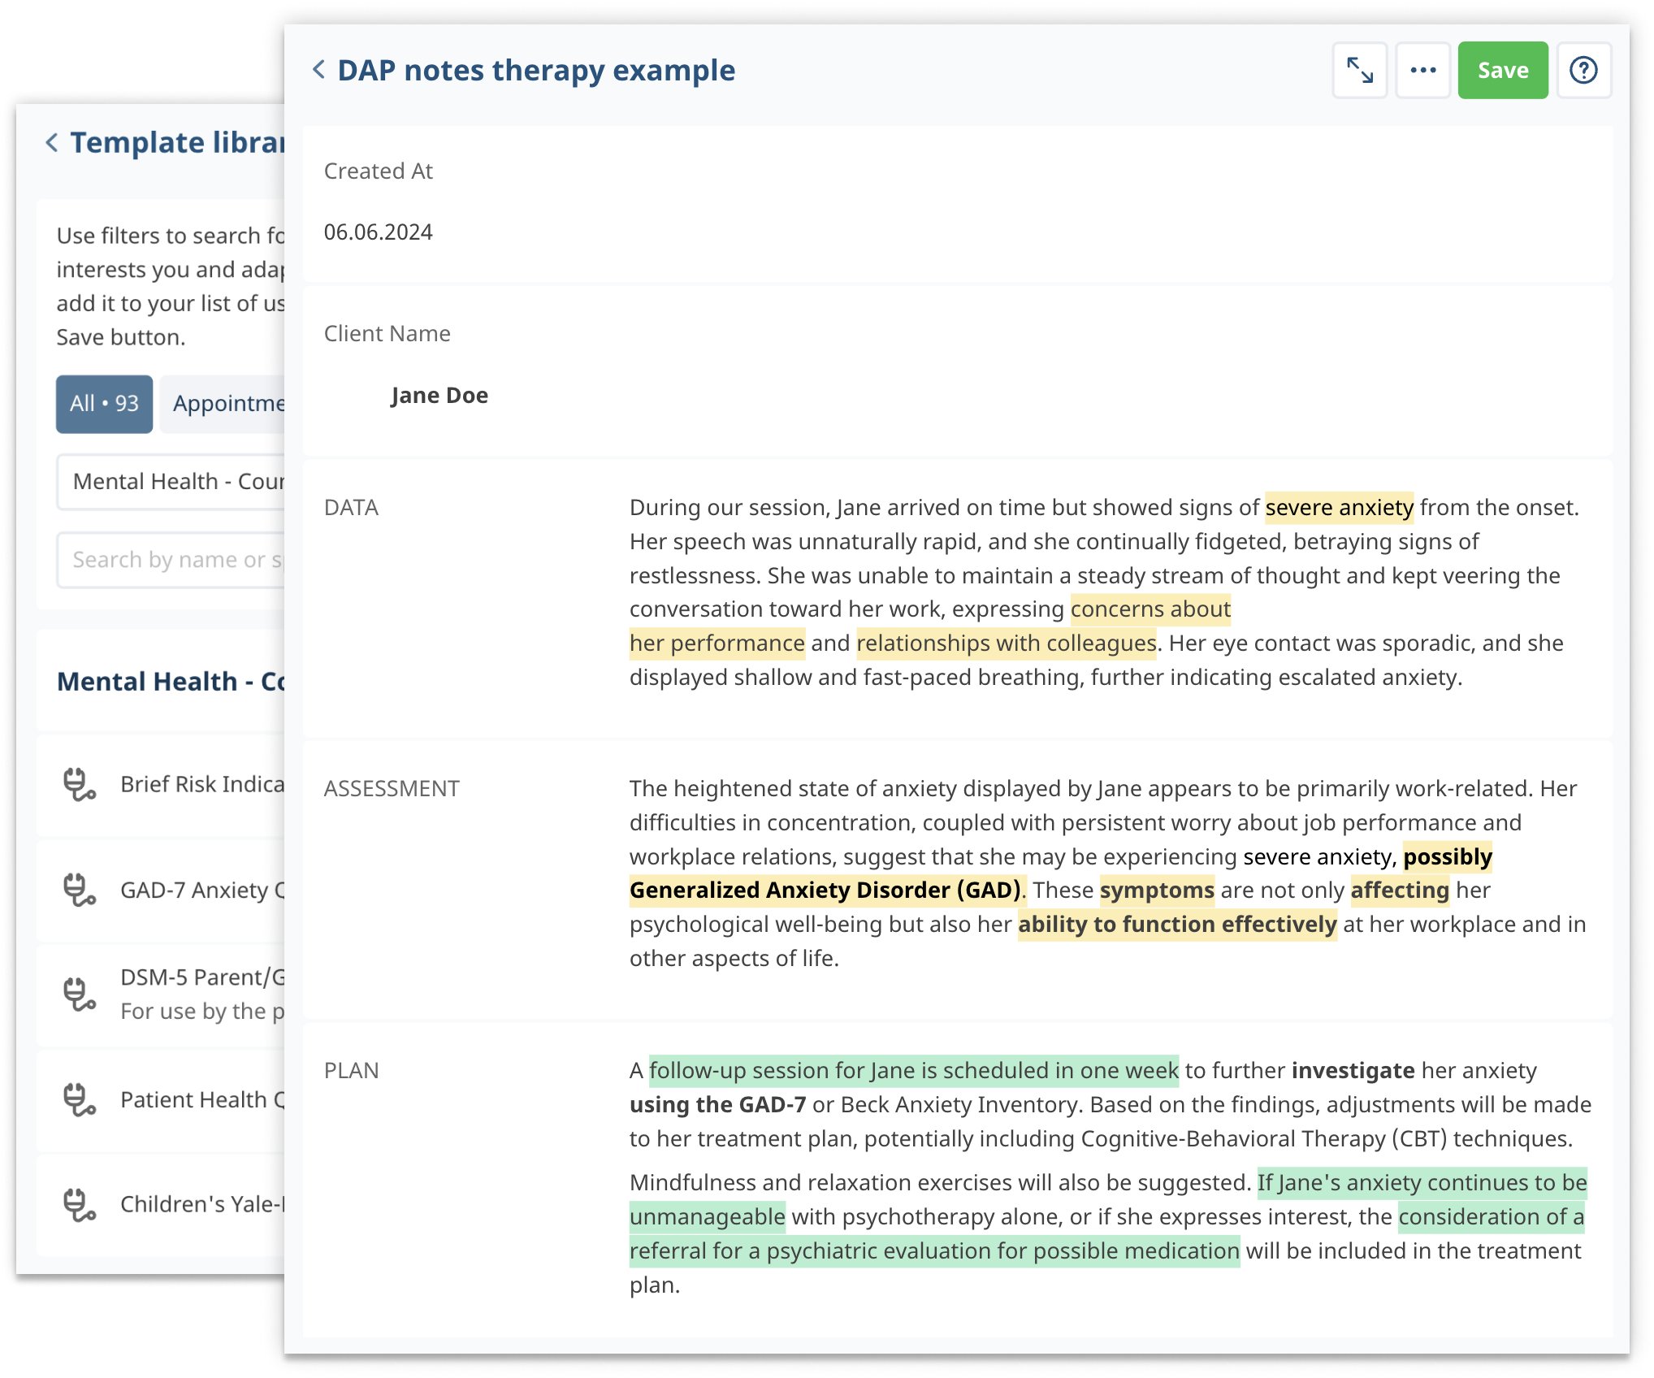Click the Jane Doe client name field

click(439, 396)
